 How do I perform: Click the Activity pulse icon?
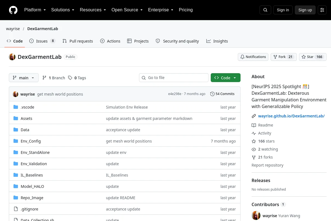click(254, 133)
